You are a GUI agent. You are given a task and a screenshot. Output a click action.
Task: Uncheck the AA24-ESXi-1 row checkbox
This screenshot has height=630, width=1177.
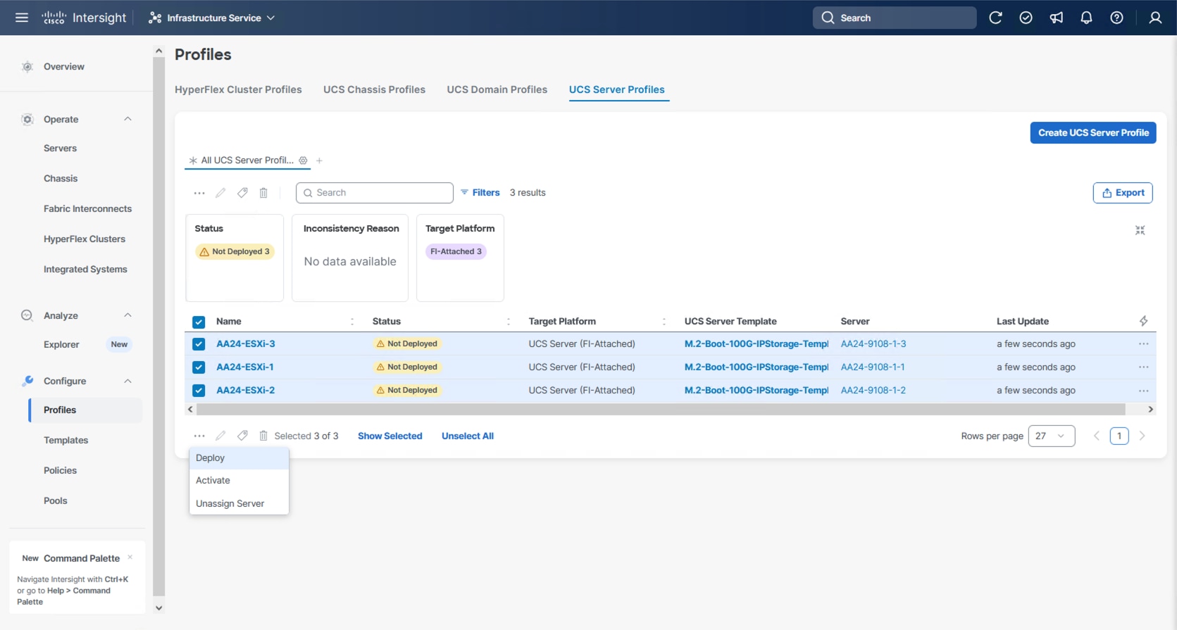199,367
